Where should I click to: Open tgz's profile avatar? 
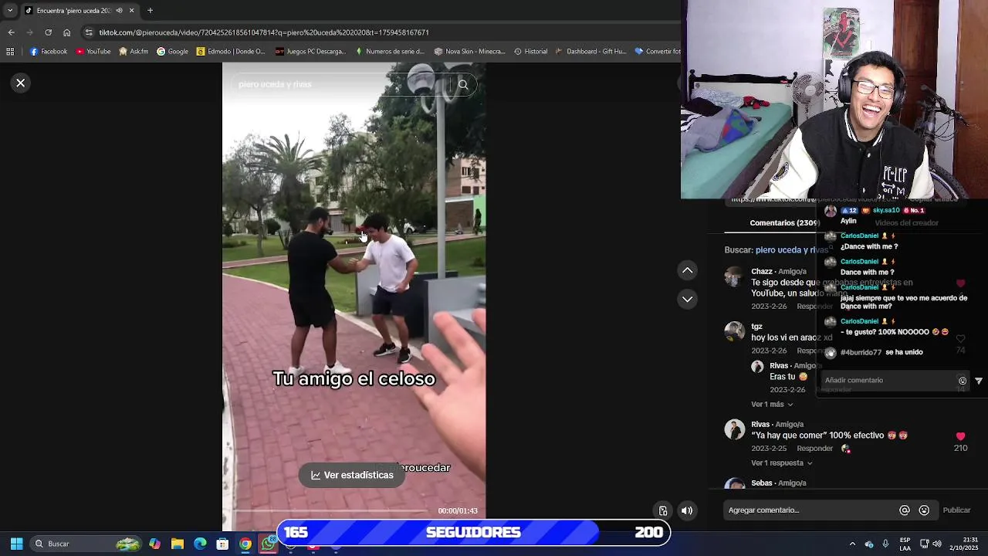point(734,331)
